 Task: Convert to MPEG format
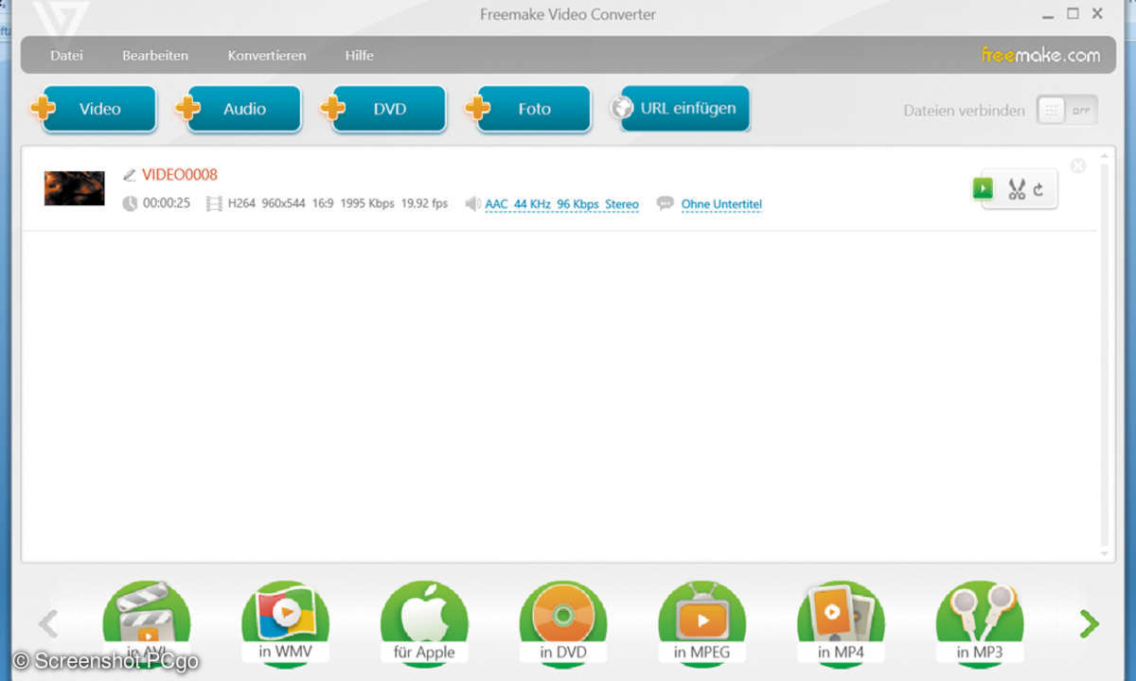pyautogui.click(x=701, y=624)
